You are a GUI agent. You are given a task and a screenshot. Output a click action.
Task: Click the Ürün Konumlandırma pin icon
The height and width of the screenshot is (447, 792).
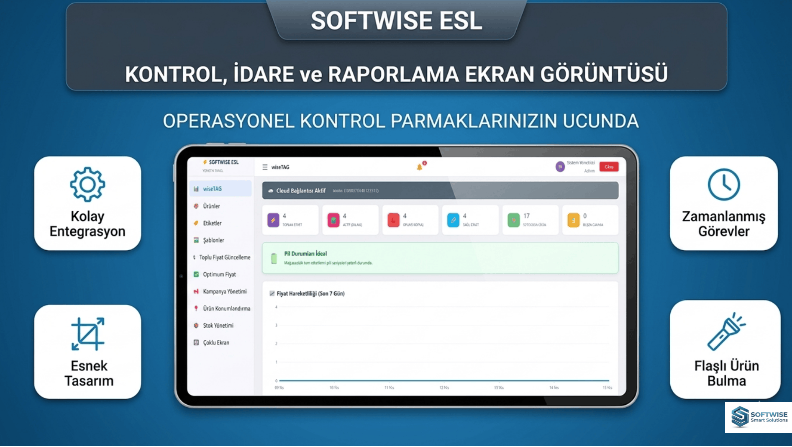tap(196, 308)
